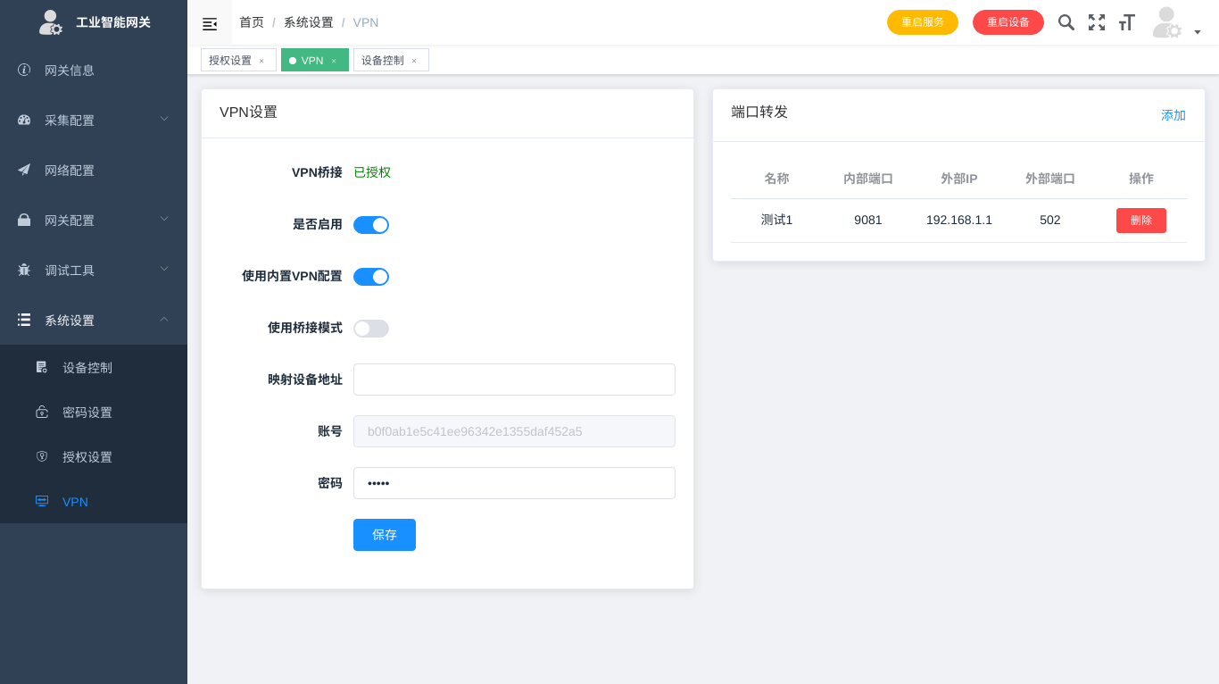The image size is (1219, 684).
Task: Click the 网络配置 paper plane icon
Action: click(x=24, y=170)
